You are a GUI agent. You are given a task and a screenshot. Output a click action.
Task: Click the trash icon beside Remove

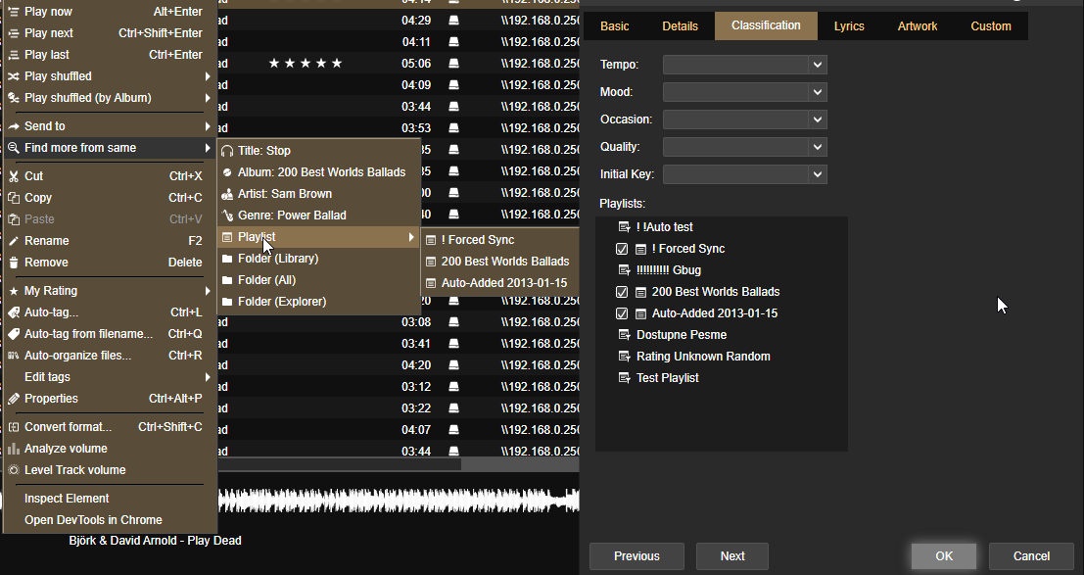click(14, 263)
